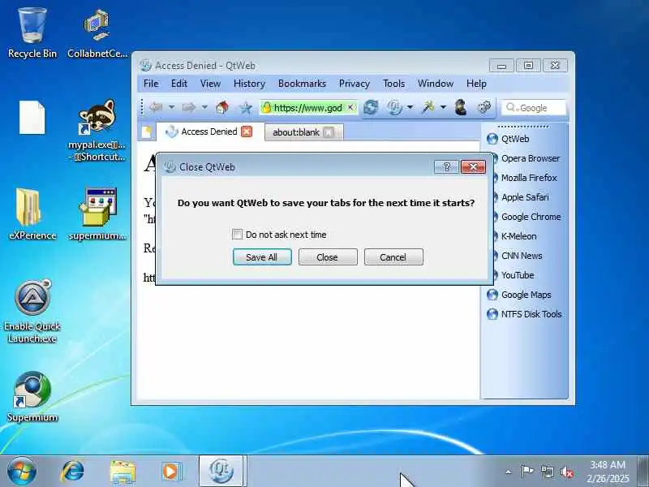
Task: Click the Save All button
Action: (262, 257)
